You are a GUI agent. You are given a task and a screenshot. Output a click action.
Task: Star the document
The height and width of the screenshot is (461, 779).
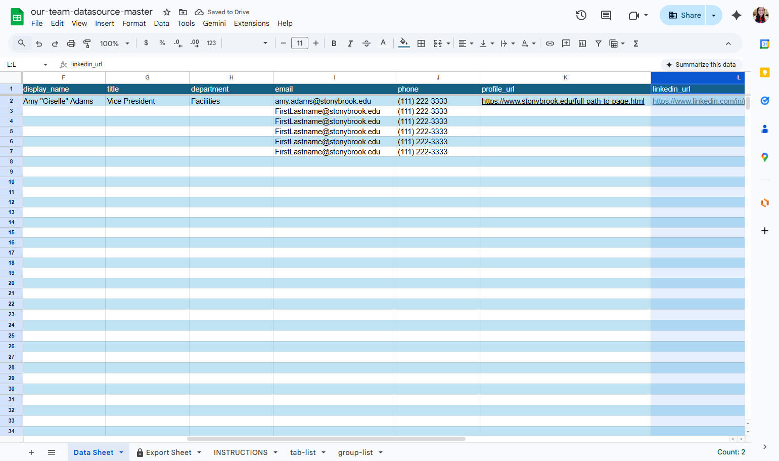click(167, 12)
